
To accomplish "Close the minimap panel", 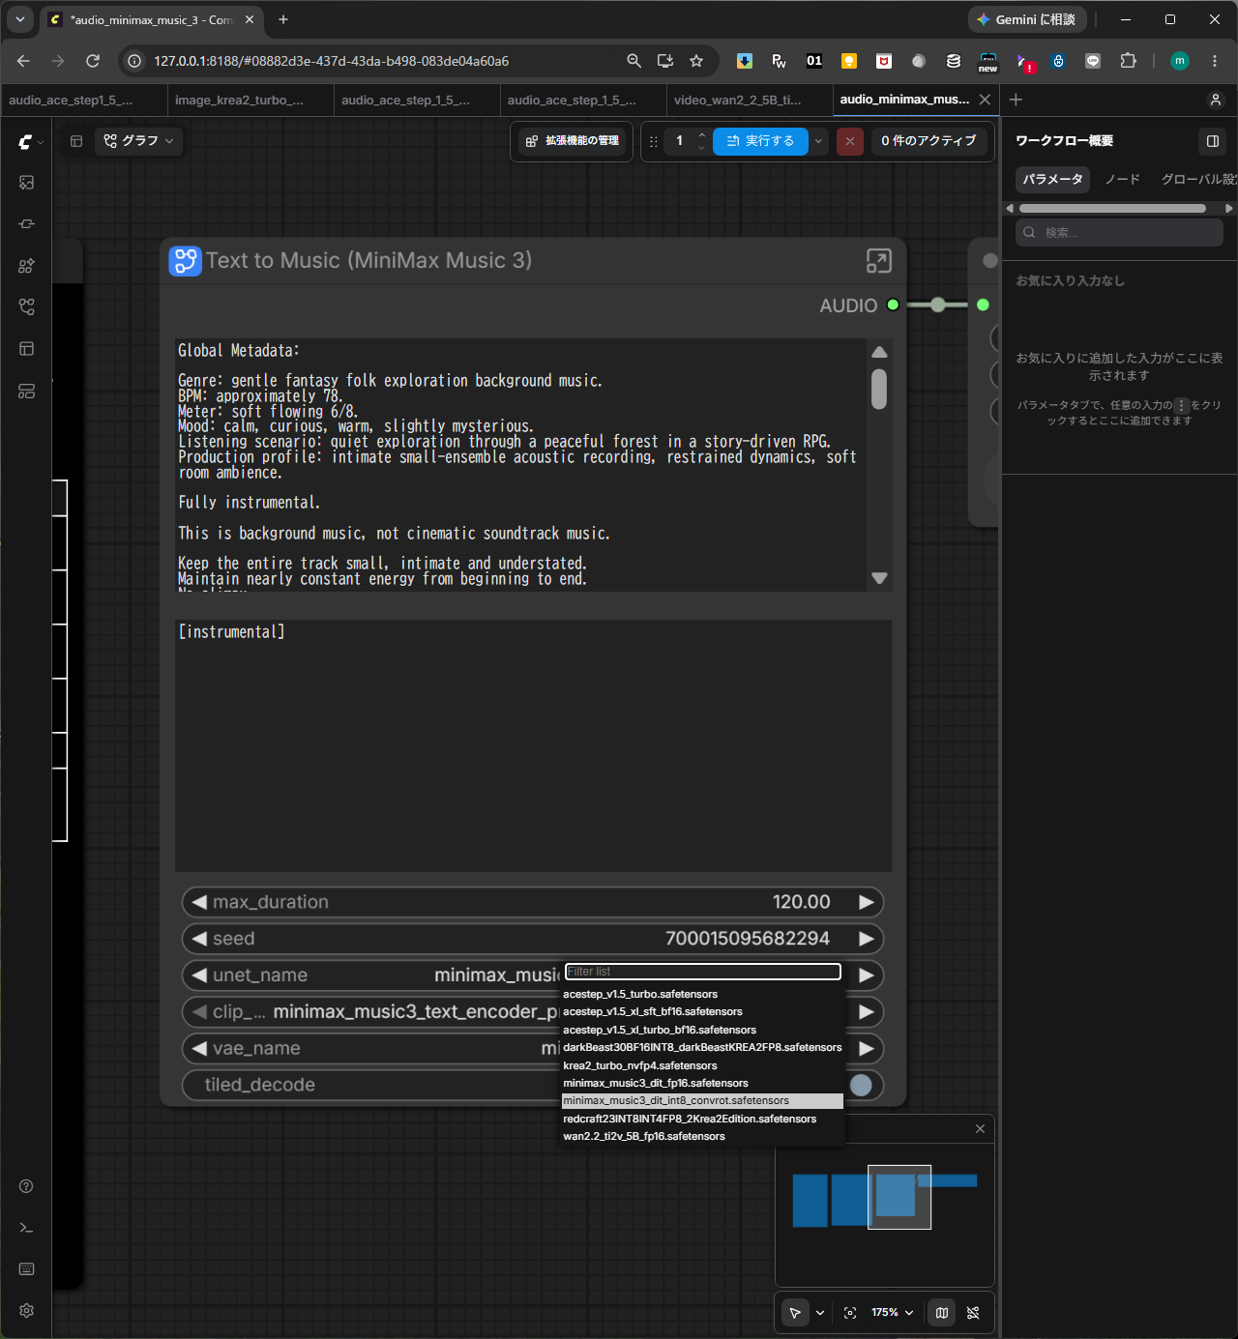I will pyautogui.click(x=980, y=1129).
